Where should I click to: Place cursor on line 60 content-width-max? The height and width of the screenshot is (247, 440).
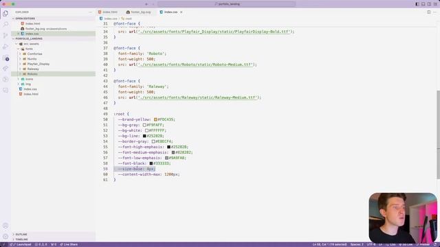[148, 174]
